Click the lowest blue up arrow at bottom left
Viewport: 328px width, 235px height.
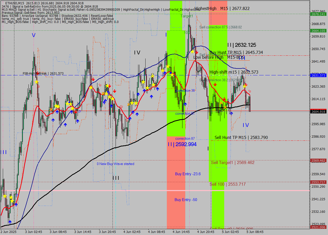point(10,222)
